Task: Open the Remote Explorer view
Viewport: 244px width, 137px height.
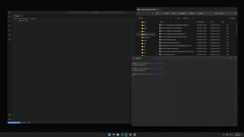Action: click(10, 35)
